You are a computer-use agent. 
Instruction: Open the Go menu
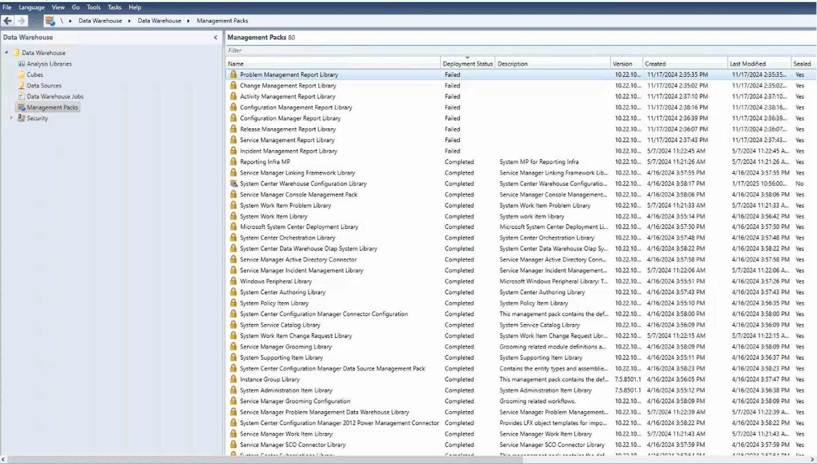pos(75,7)
